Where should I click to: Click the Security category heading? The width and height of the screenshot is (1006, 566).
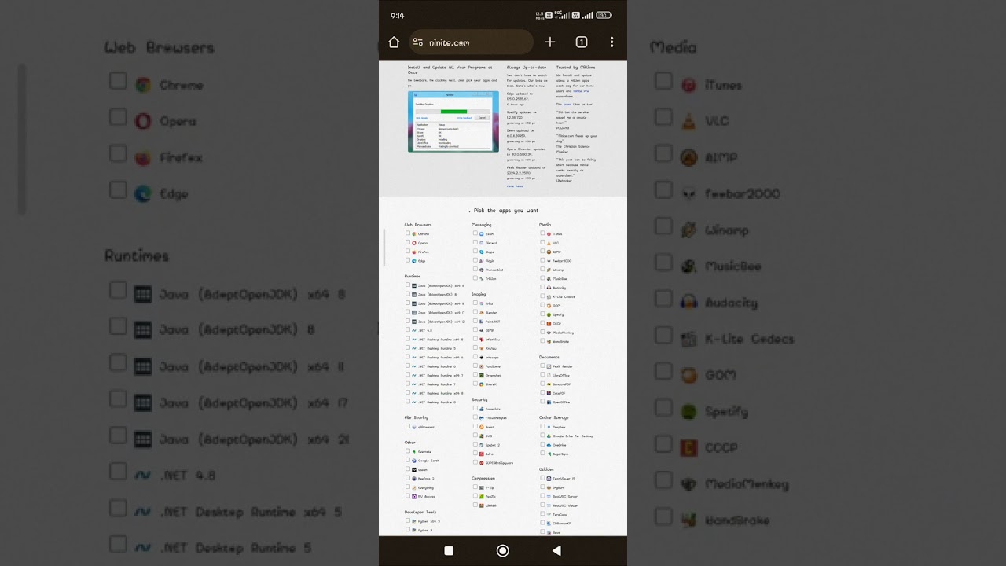(x=479, y=400)
